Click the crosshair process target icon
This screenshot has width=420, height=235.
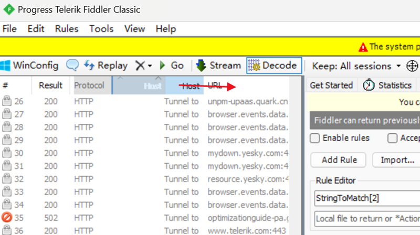click(412, 66)
